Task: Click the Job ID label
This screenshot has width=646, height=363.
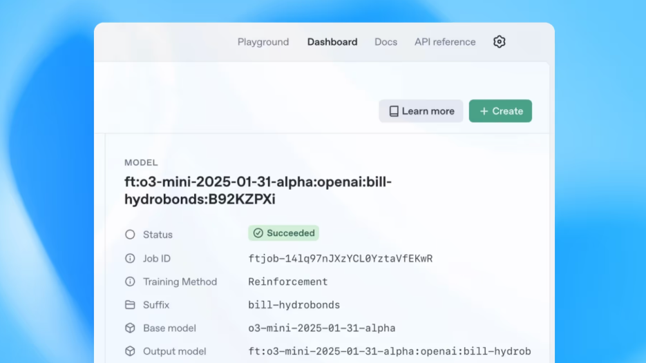Action: [157, 259]
